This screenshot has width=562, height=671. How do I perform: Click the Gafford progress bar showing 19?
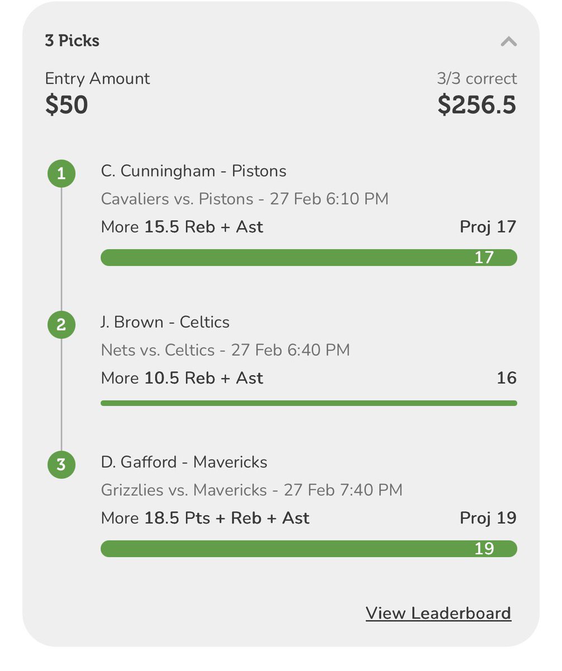[309, 549]
